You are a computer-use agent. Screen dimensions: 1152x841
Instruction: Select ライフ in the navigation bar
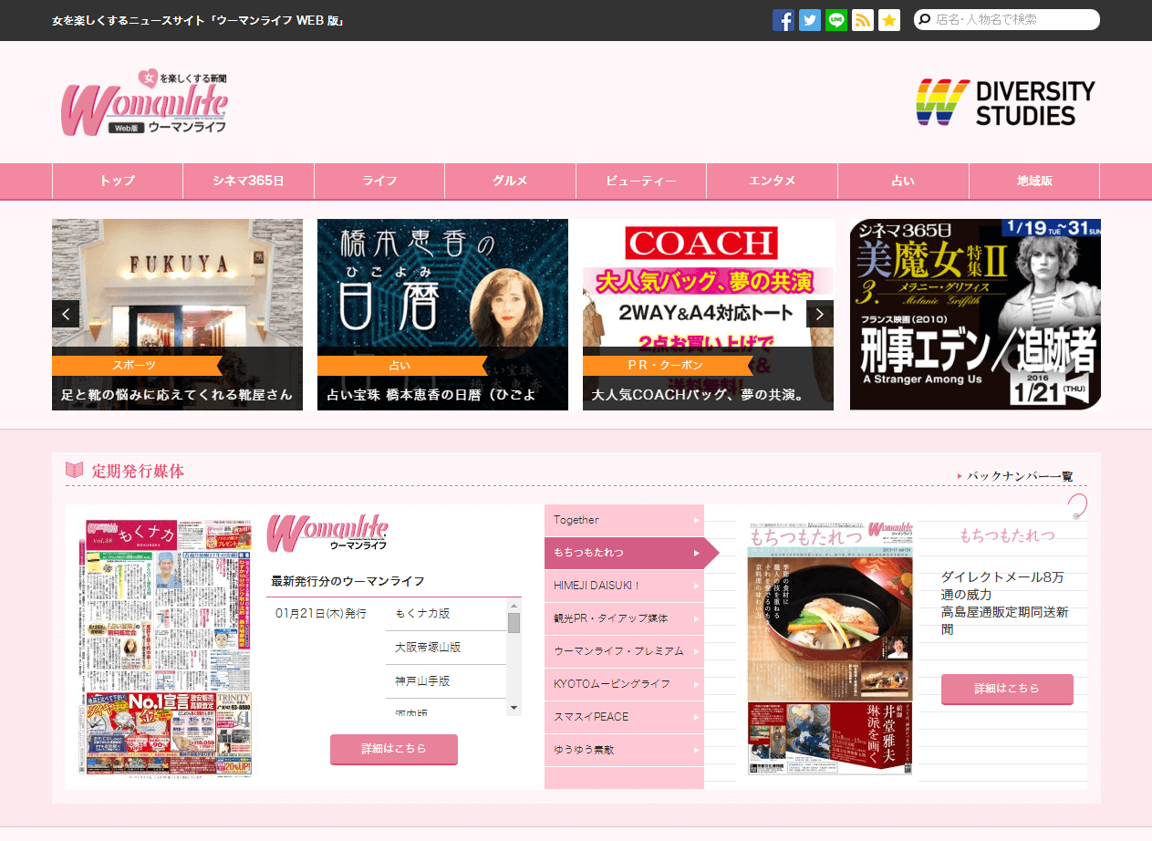coord(379,181)
